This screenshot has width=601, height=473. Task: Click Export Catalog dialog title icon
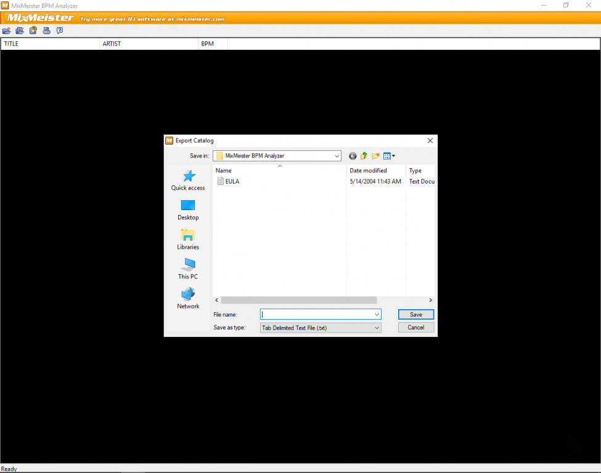(169, 140)
